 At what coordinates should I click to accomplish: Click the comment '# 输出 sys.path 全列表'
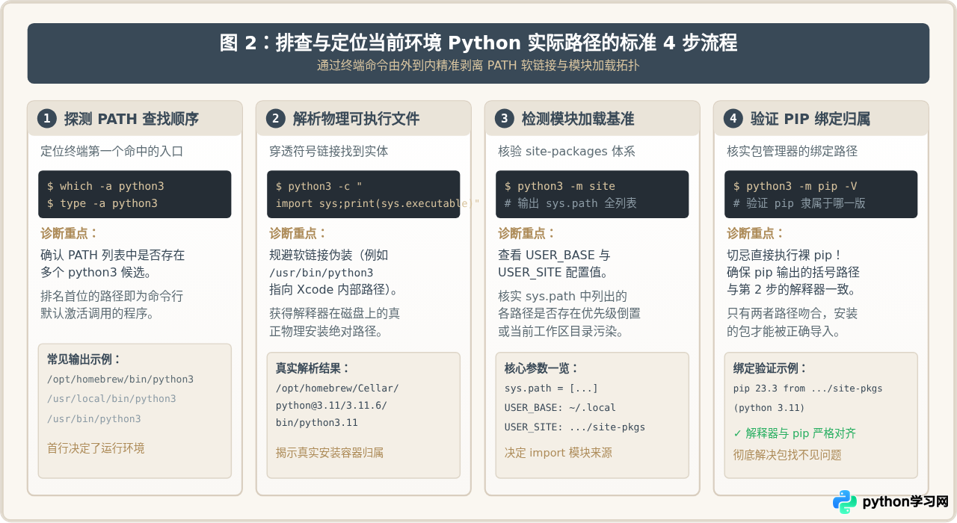pos(571,203)
